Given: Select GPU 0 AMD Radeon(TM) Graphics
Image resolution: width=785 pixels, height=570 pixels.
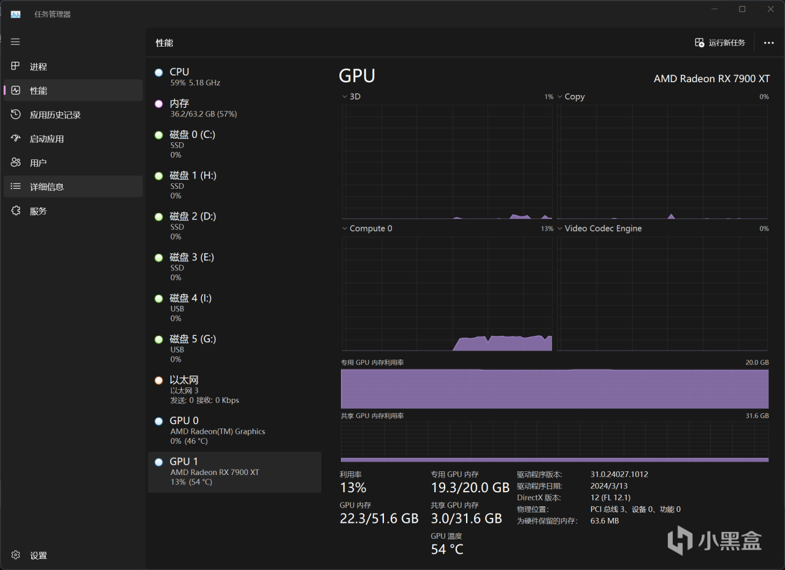Looking at the screenshot, I should click(x=234, y=431).
